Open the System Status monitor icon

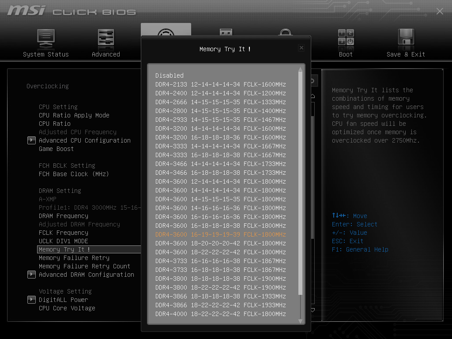point(46,39)
